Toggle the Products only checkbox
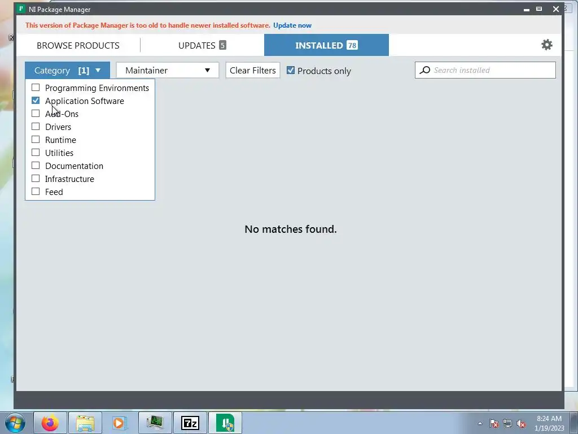Screen dimensions: 578x434 (291, 70)
